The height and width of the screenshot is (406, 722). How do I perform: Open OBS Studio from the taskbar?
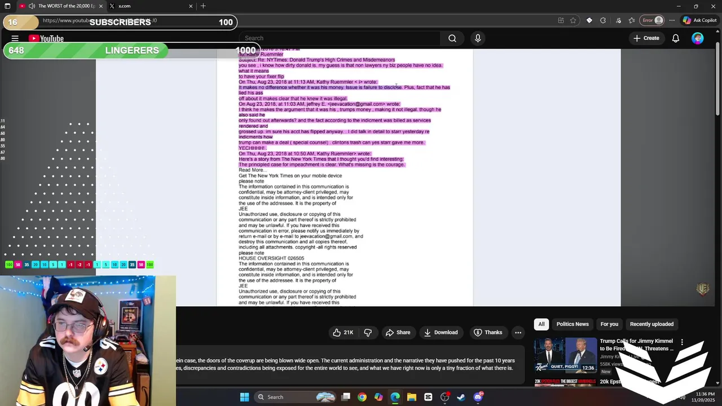[444, 397]
